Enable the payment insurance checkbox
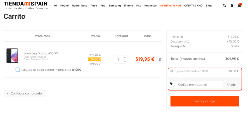The height and width of the screenshot is (114, 248). click(18, 70)
